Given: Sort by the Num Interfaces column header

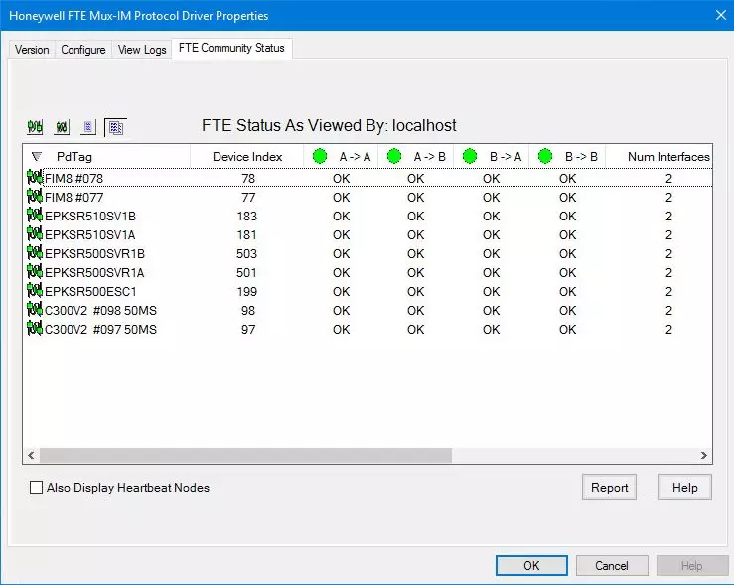Looking at the screenshot, I should pos(660,156).
